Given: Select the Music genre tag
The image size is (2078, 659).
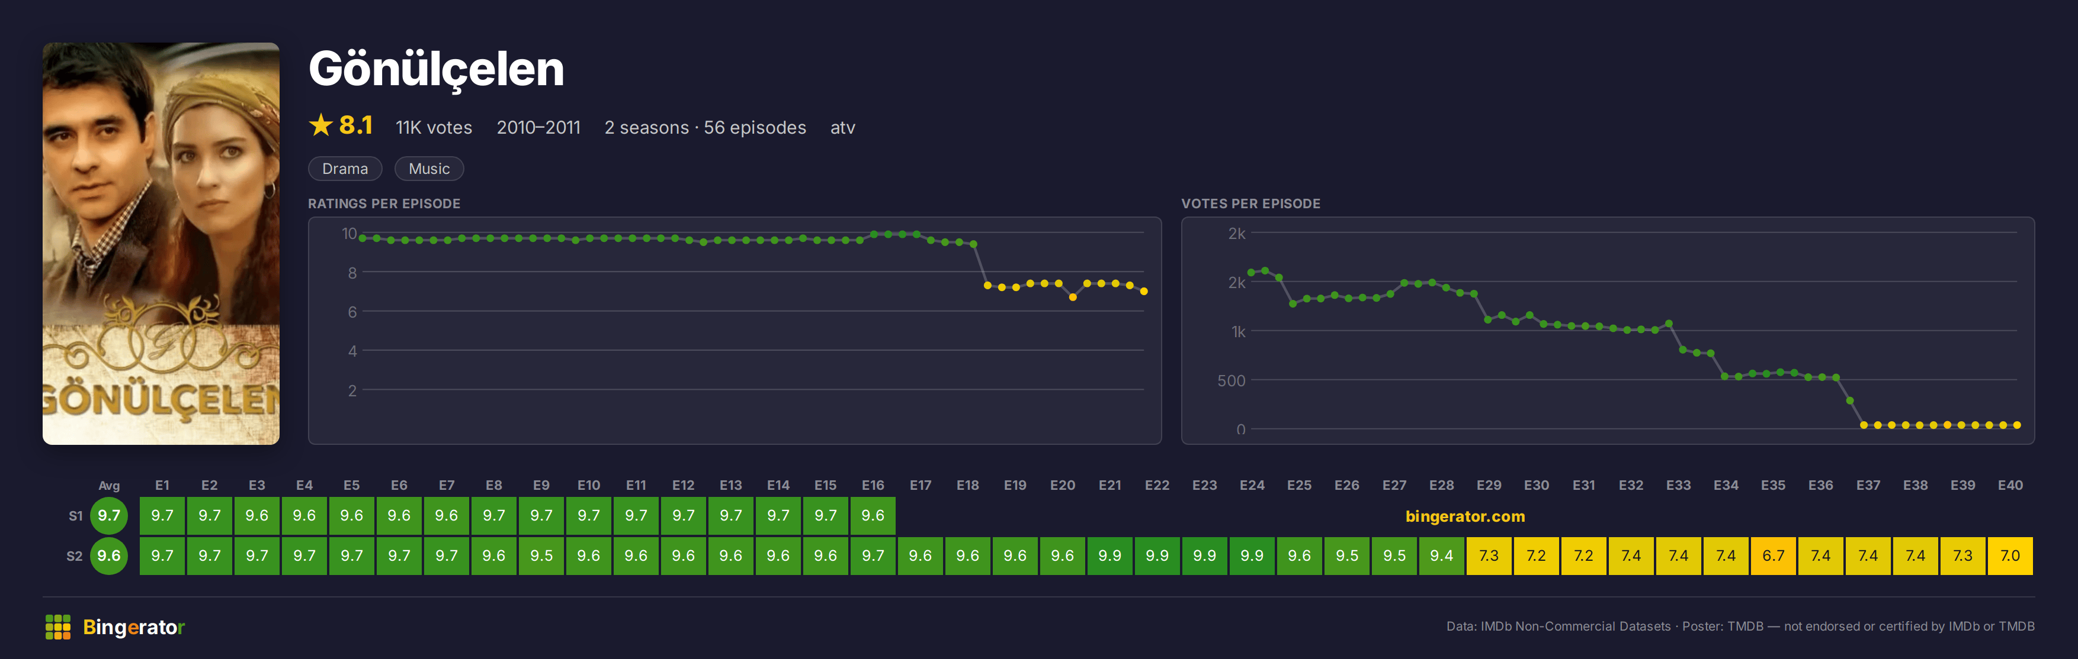Looking at the screenshot, I should pyautogui.click(x=429, y=169).
